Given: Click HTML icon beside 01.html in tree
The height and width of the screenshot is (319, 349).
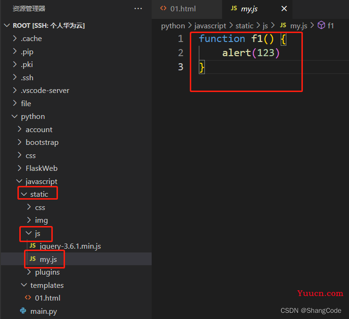Looking at the screenshot, I should [x=28, y=298].
